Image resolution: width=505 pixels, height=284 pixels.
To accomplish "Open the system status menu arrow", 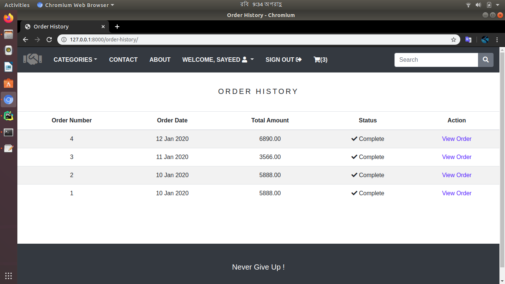I will (x=497, y=5).
